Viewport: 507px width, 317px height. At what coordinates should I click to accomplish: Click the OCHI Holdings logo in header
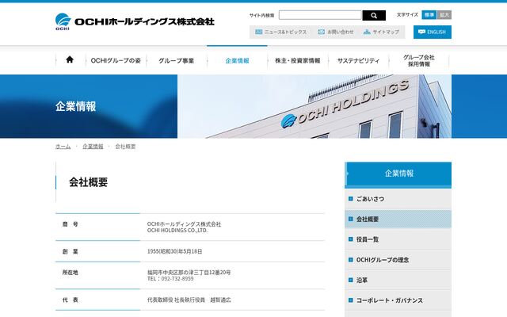pos(135,21)
